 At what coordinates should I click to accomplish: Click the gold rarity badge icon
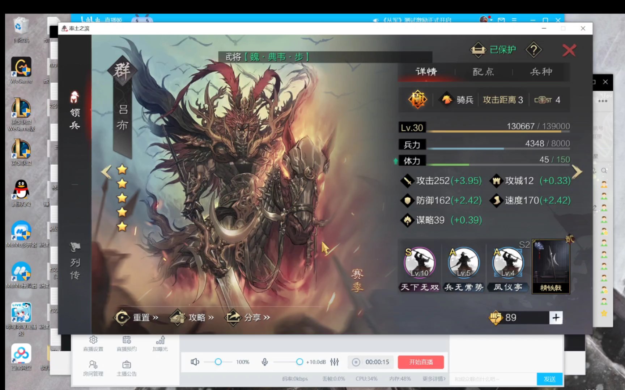point(418,99)
